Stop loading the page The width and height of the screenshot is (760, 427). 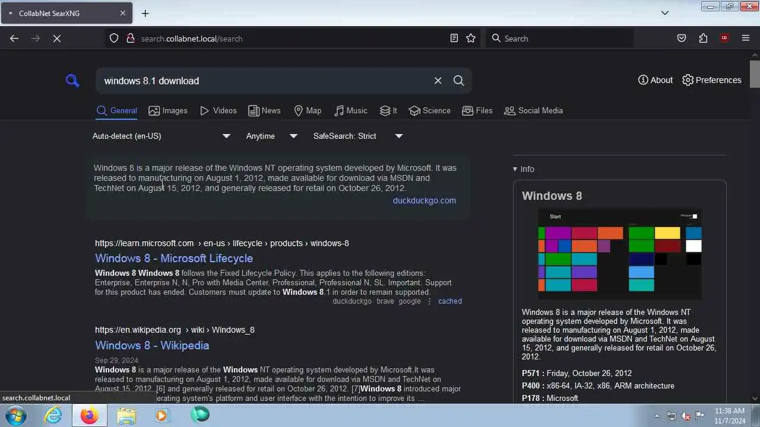pos(56,39)
